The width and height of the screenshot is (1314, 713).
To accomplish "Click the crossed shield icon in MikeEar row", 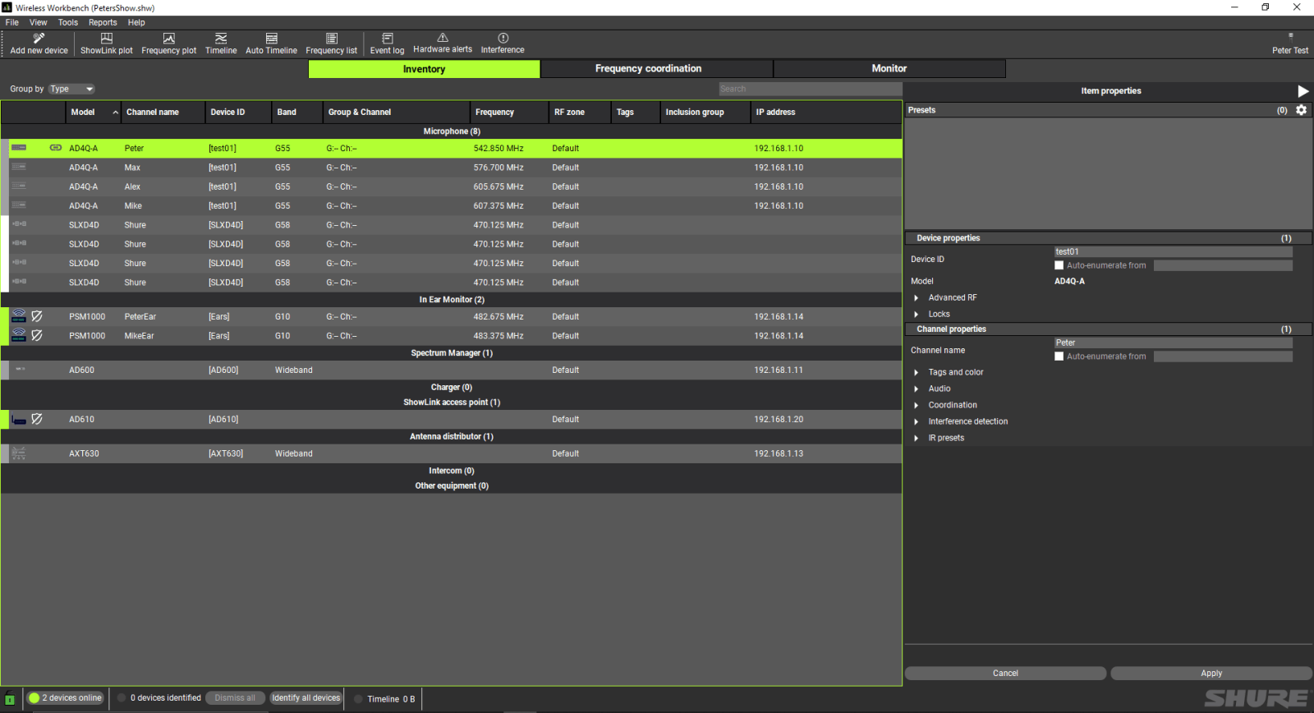I will 37,335.
